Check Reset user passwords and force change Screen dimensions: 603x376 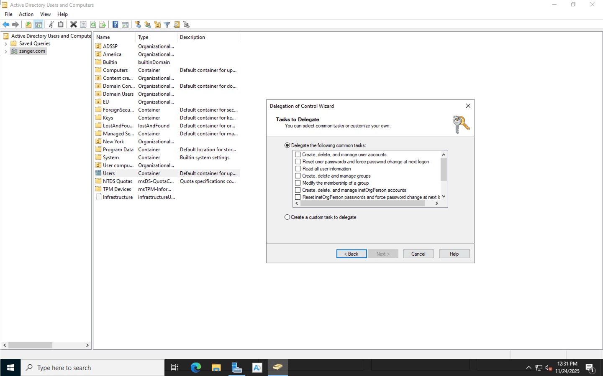click(x=298, y=162)
